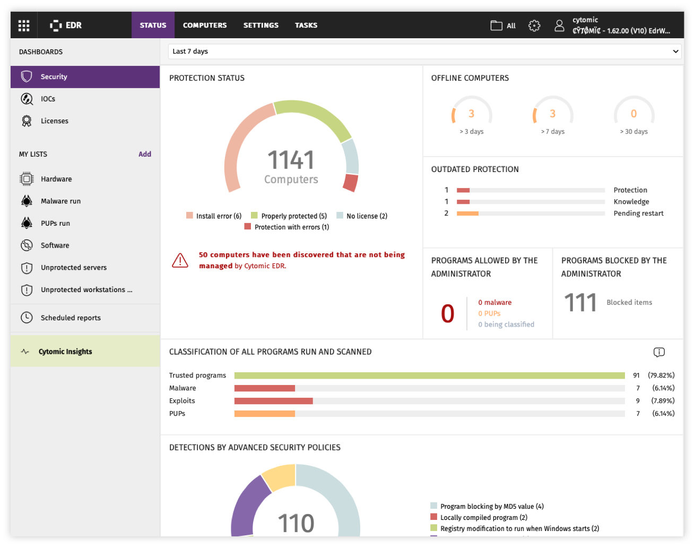Click Add link in My Lists
This screenshot has height=547, width=695.
tap(145, 154)
